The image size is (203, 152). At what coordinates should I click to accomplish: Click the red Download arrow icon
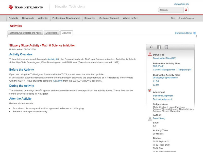click(150, 54)
